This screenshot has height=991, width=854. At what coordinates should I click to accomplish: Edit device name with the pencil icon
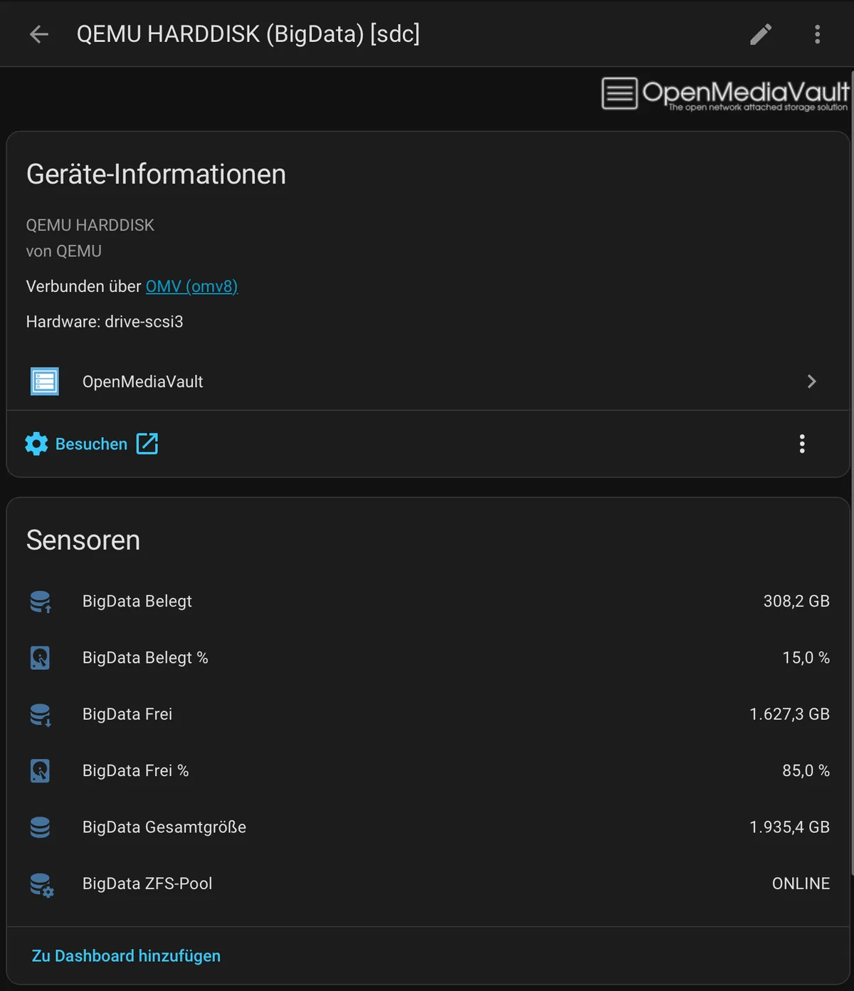click(761, 34)
